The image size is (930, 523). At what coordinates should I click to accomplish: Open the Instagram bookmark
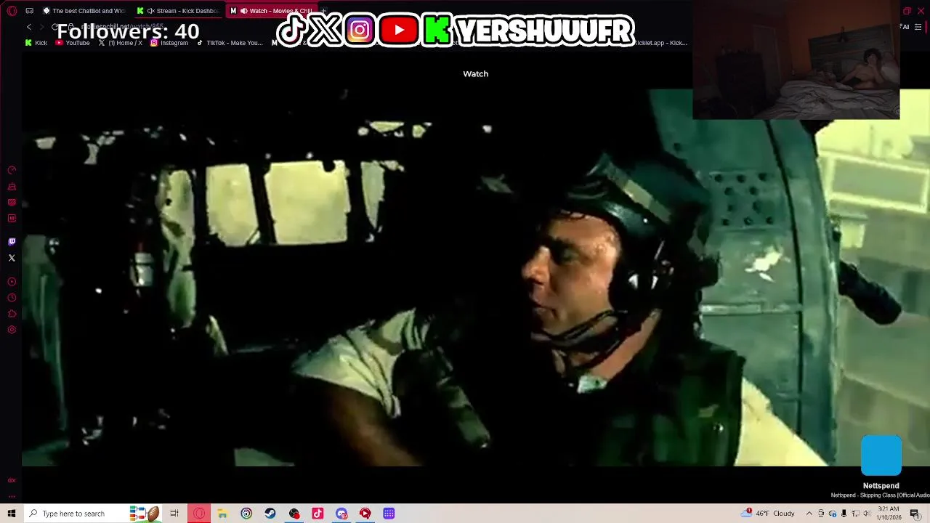click(169, 43)
